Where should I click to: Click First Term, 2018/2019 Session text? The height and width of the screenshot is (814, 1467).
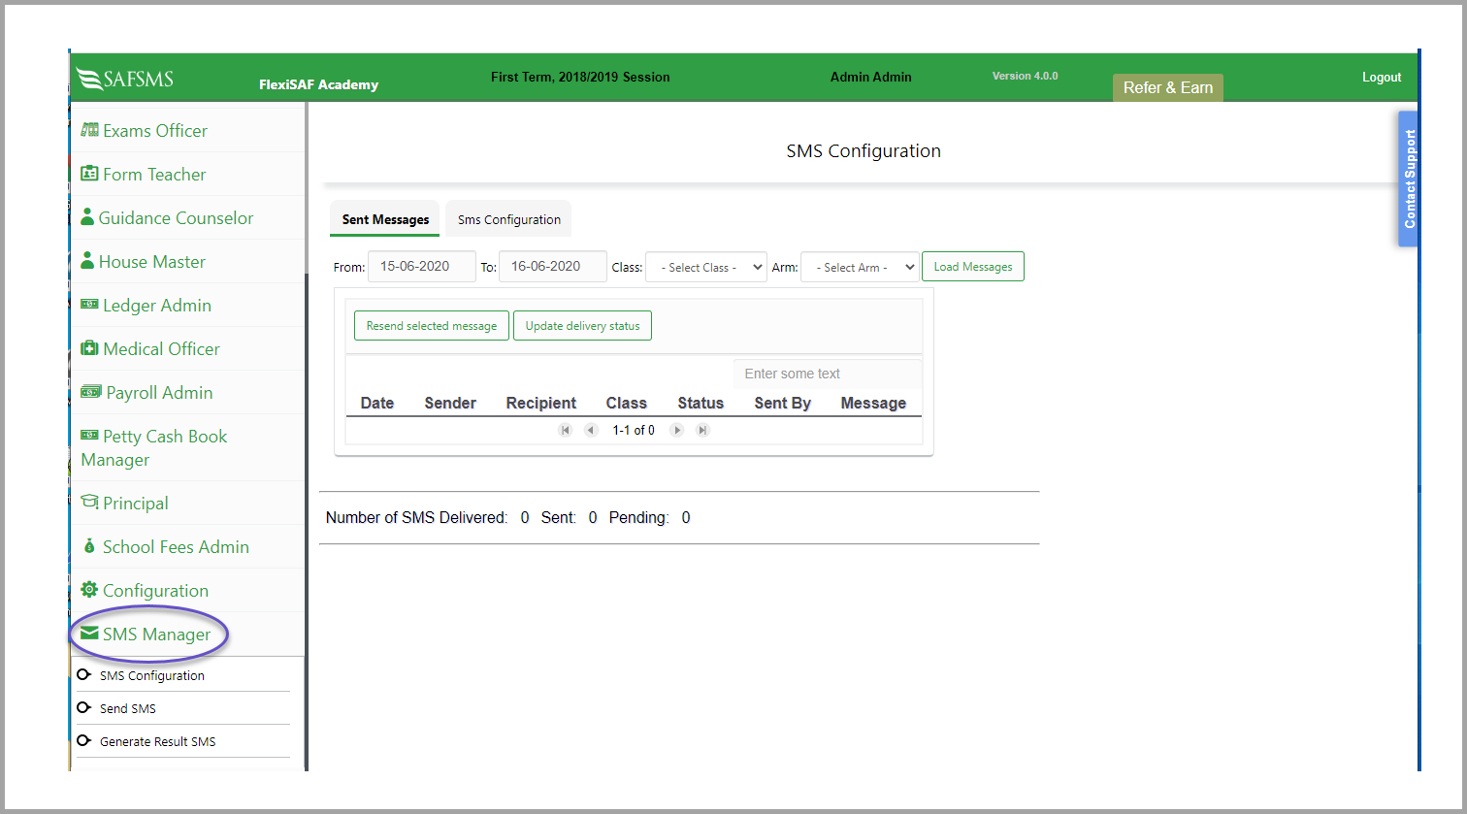click(580, 77)
